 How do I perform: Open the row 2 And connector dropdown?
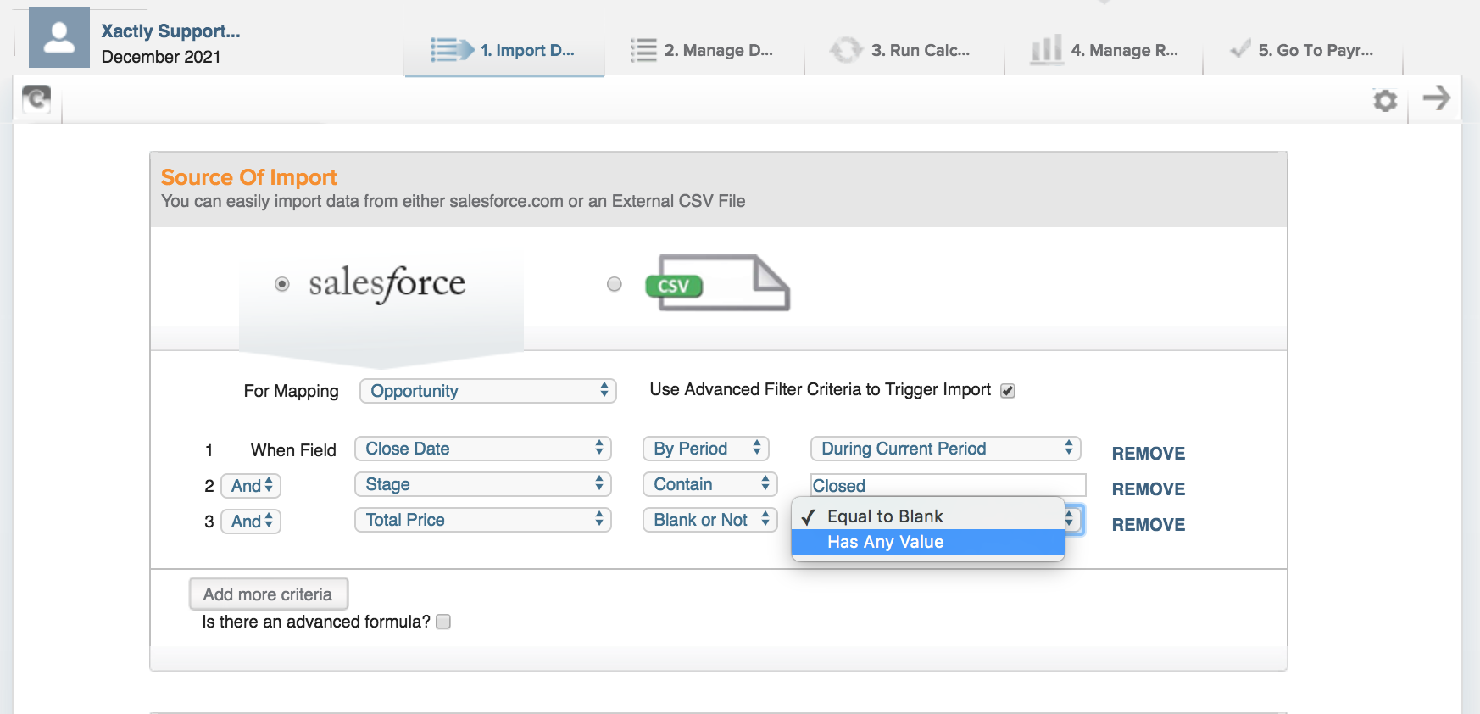tap(251, 486)
